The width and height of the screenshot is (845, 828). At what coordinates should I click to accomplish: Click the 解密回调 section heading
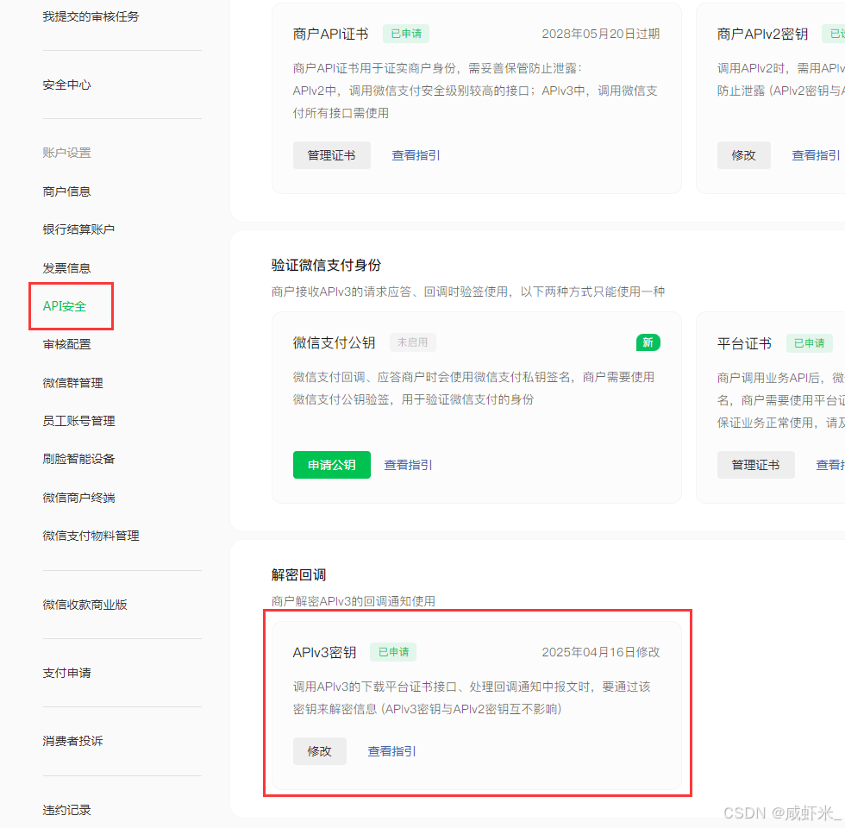point(298,574)
